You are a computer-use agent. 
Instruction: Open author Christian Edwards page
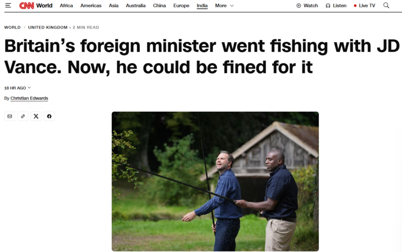pos(29,98)
